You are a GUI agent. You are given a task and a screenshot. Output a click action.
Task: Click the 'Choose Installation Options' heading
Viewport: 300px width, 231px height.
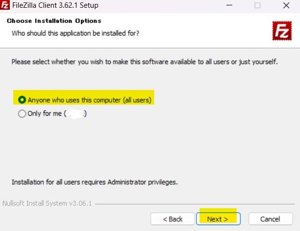pos(54,21)
